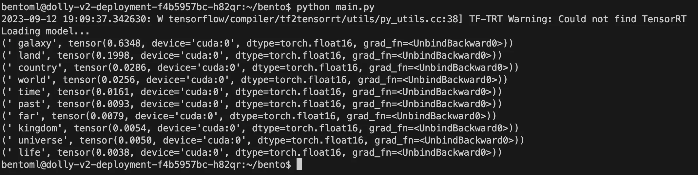The height and width of the screenshot is (175, 698).
Task: Click the word 'land' in the output
Action: [29, 55]
